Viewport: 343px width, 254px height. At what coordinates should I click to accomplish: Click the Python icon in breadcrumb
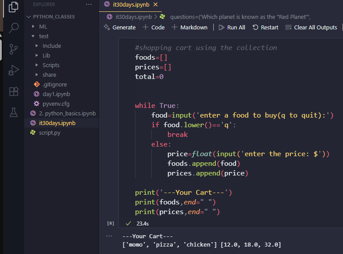pos(162,17)
